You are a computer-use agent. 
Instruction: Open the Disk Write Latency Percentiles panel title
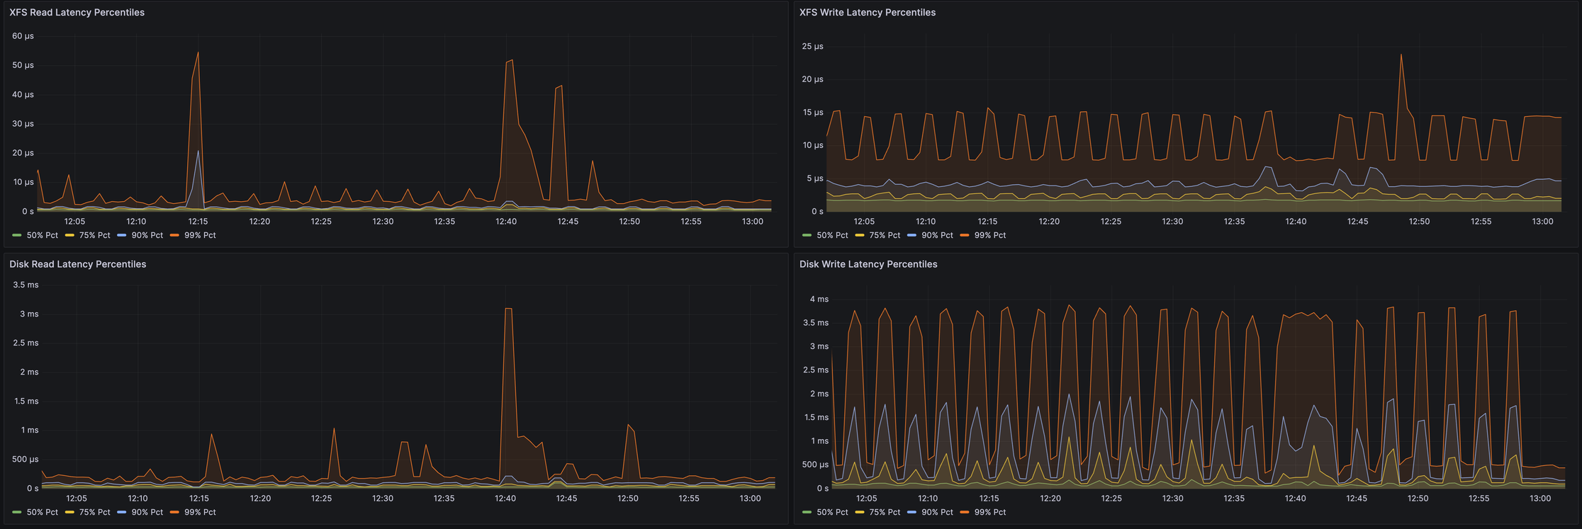click(868, 264)
